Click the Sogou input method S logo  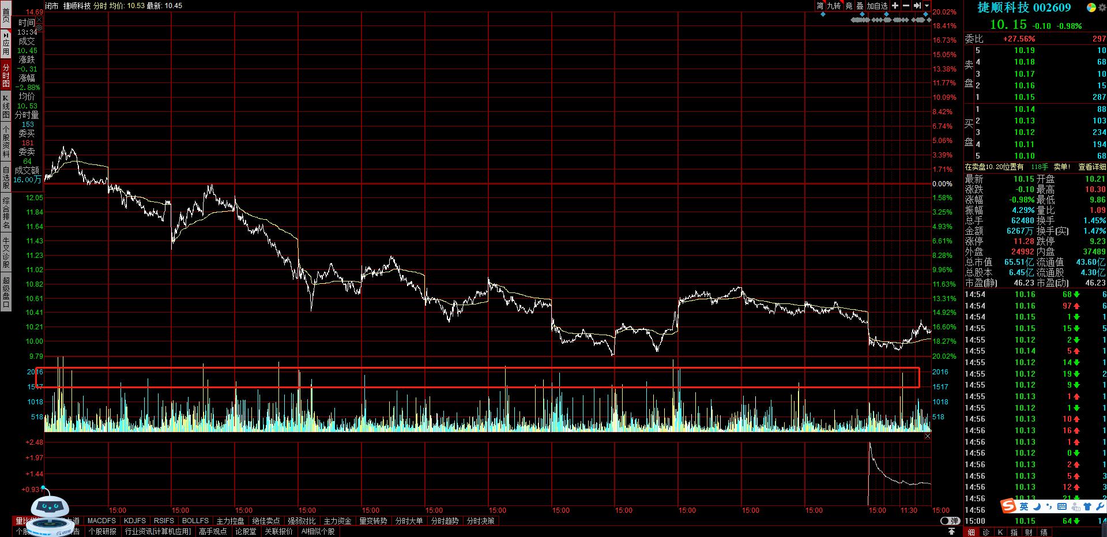1008,506
